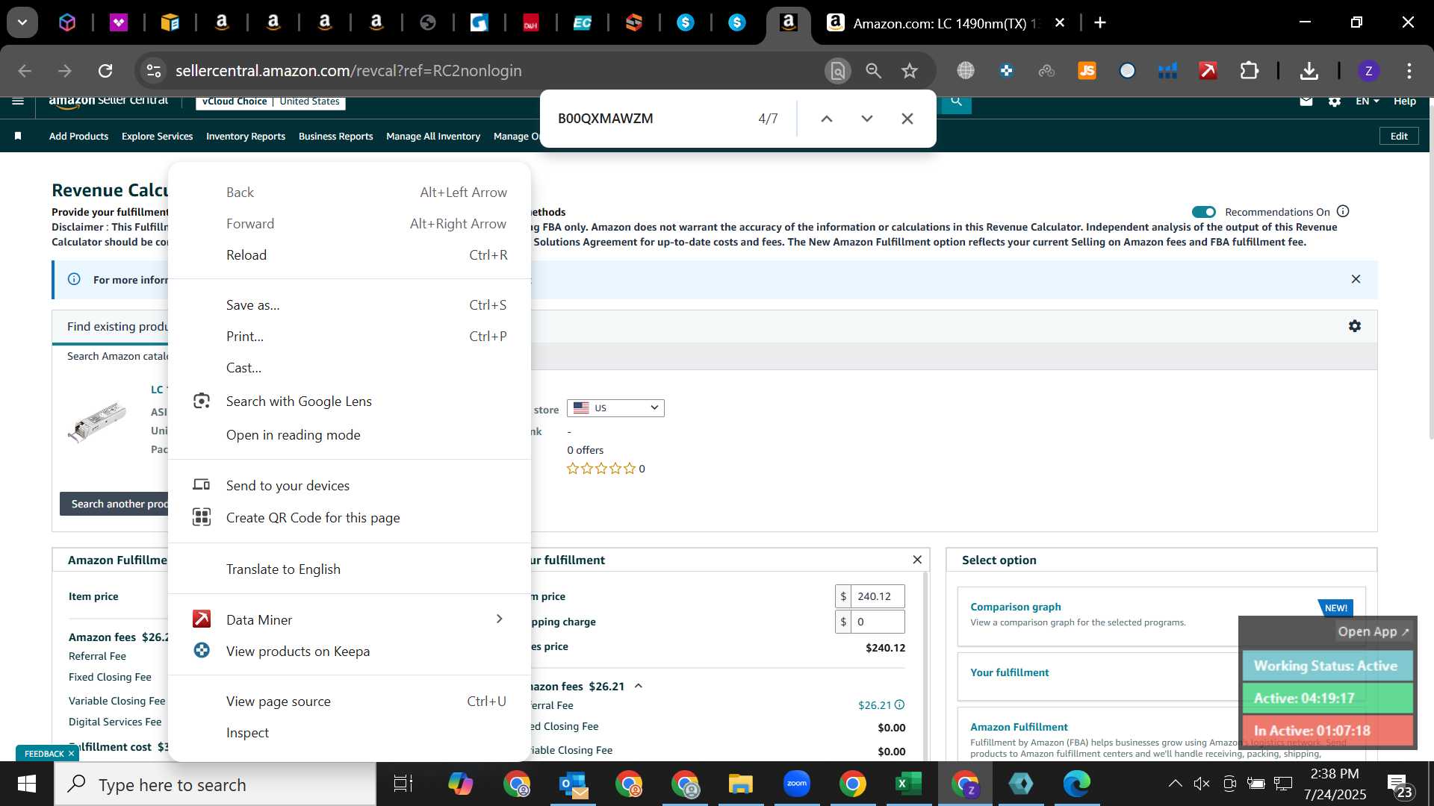The image size is (1434, 806).
Task: Select Open in reading mode
Action: [x=349, y=435]
